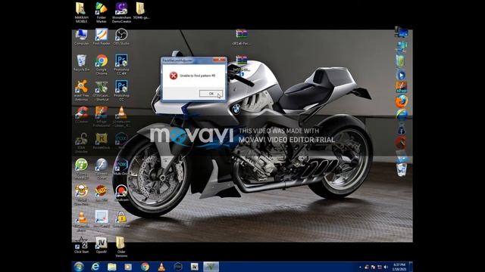Launch CCleaner from the desktop
This screenshot has width=485, height=272.
81,115
